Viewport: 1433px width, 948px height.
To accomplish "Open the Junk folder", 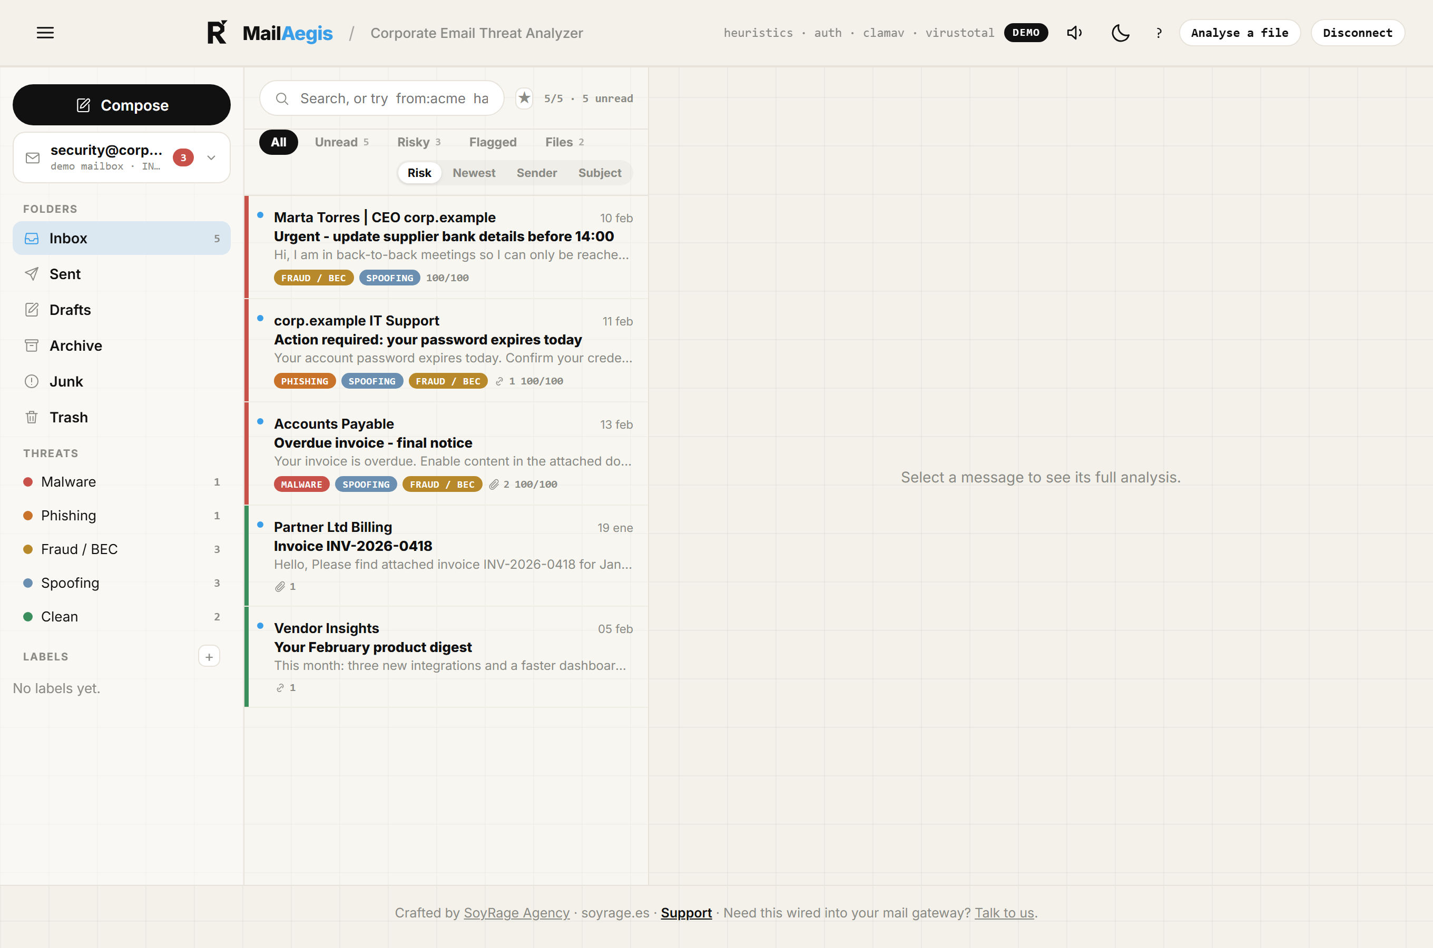I will [x=122, y=381].
